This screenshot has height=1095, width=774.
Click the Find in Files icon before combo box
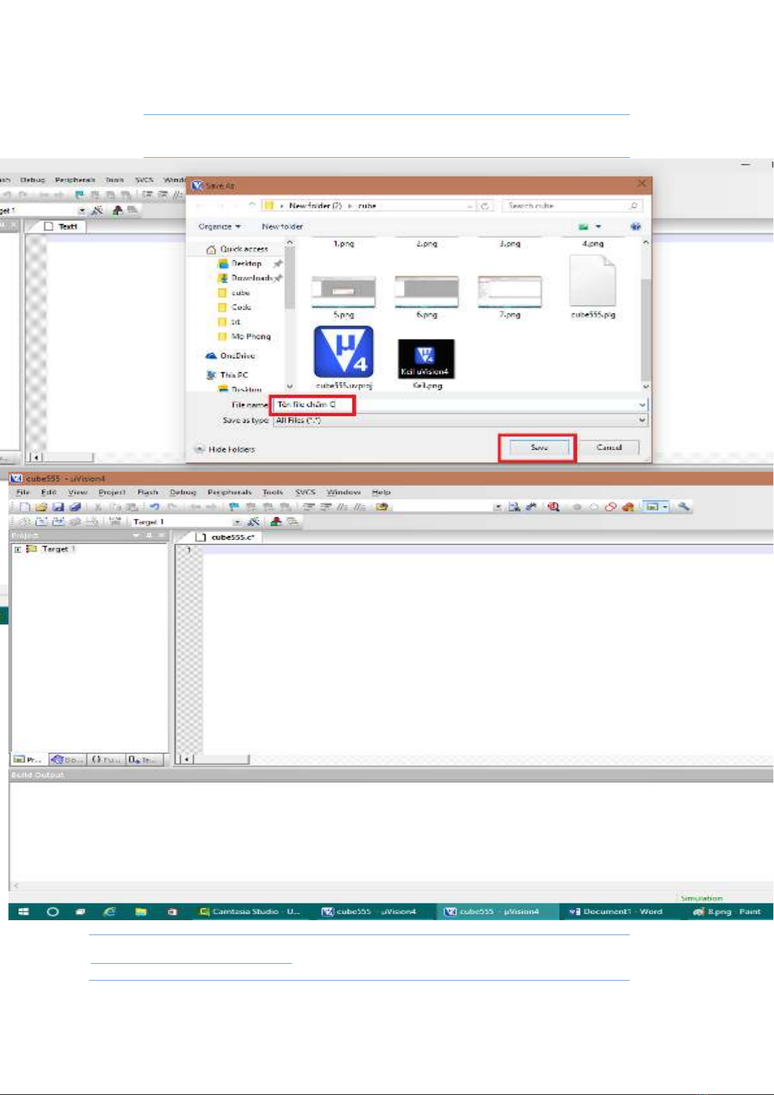tap(382, 507)
